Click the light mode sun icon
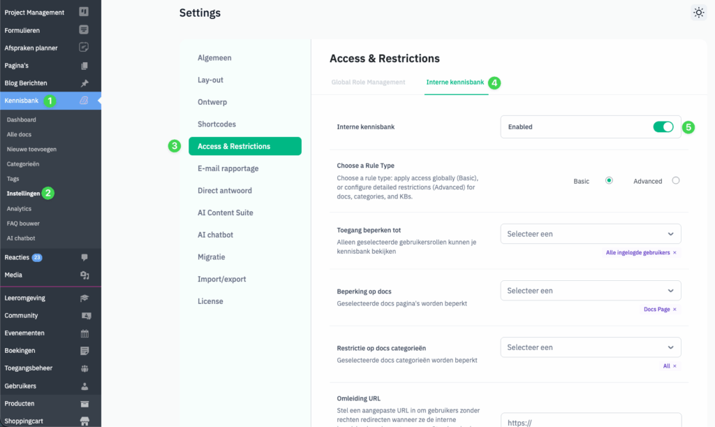Viewport: 715px width, 427px height. [x=698, y=13]
